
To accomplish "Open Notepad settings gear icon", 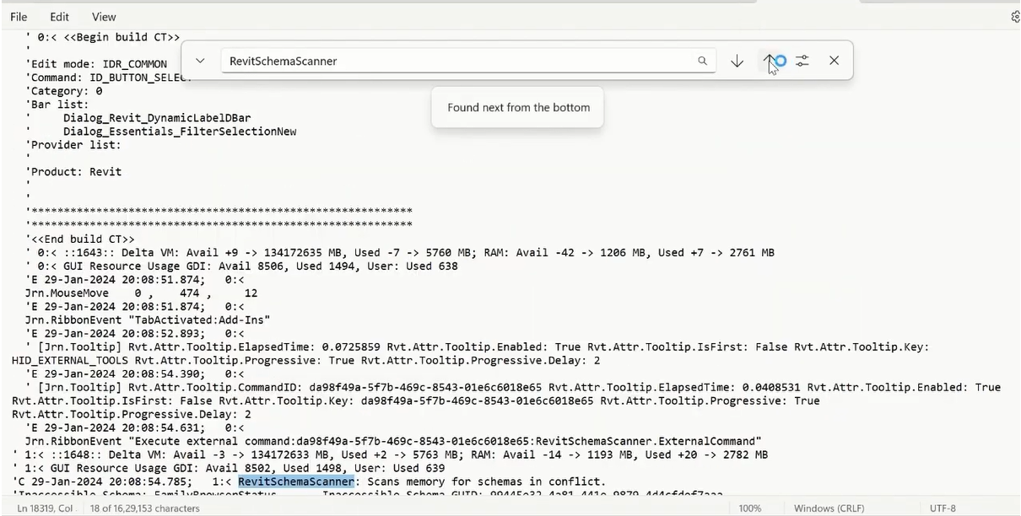I will (x=1015, y=17).
